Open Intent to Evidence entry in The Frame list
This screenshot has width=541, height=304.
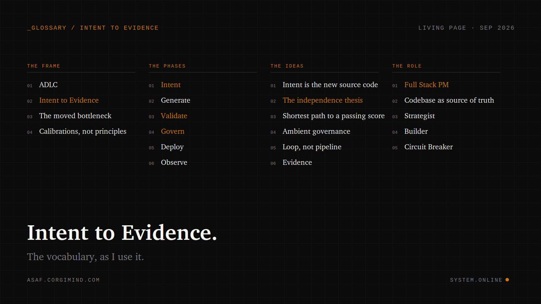click(69, 100)
